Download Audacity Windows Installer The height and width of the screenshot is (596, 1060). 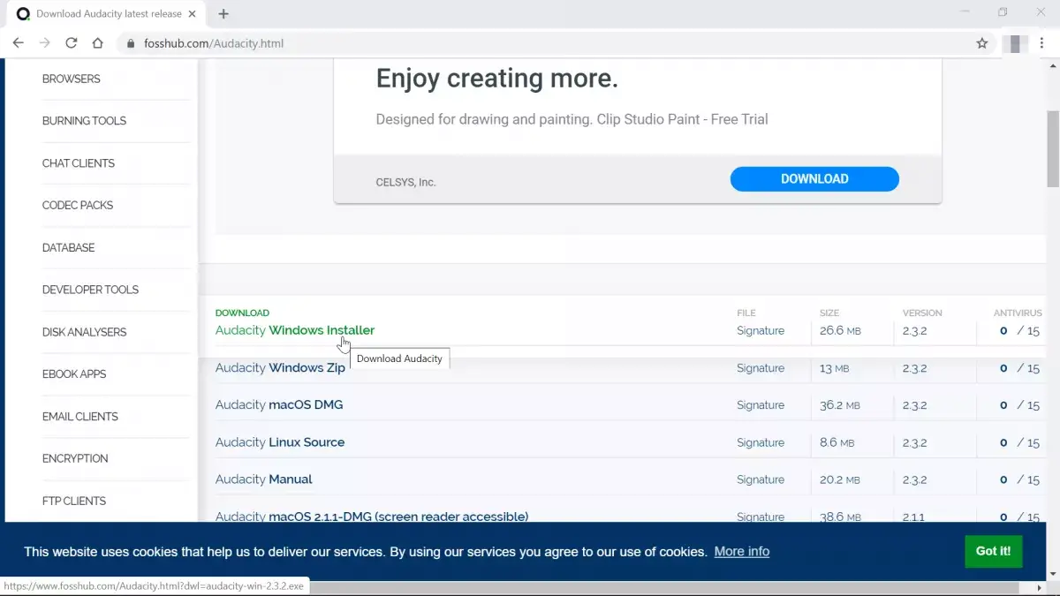[x=295, y=330]
